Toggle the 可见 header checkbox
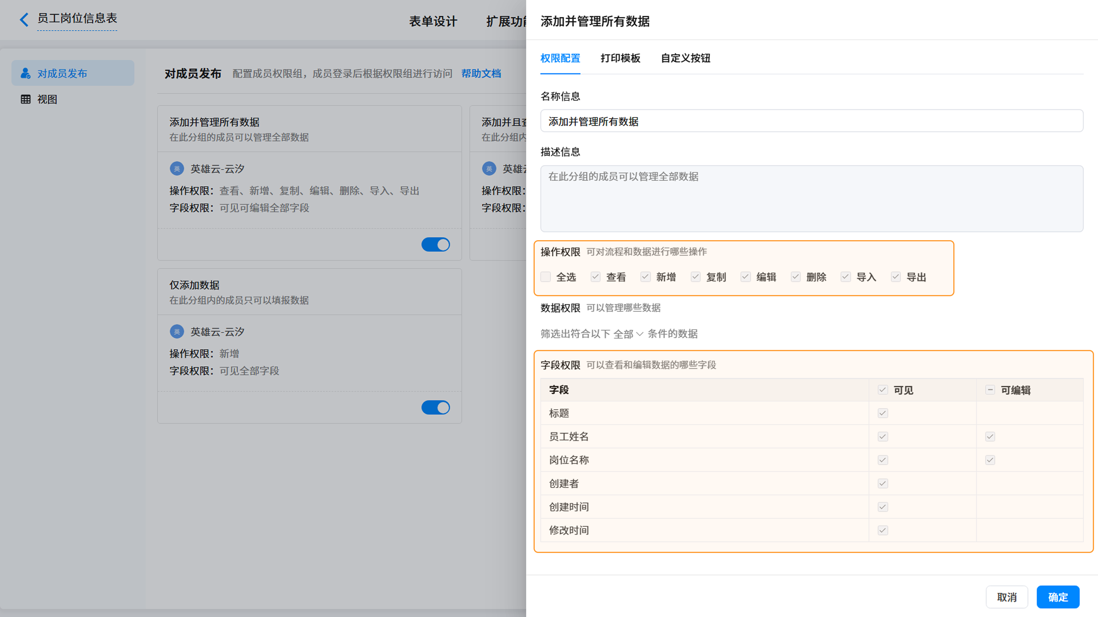1098x617 pixels. click(883, 390)
